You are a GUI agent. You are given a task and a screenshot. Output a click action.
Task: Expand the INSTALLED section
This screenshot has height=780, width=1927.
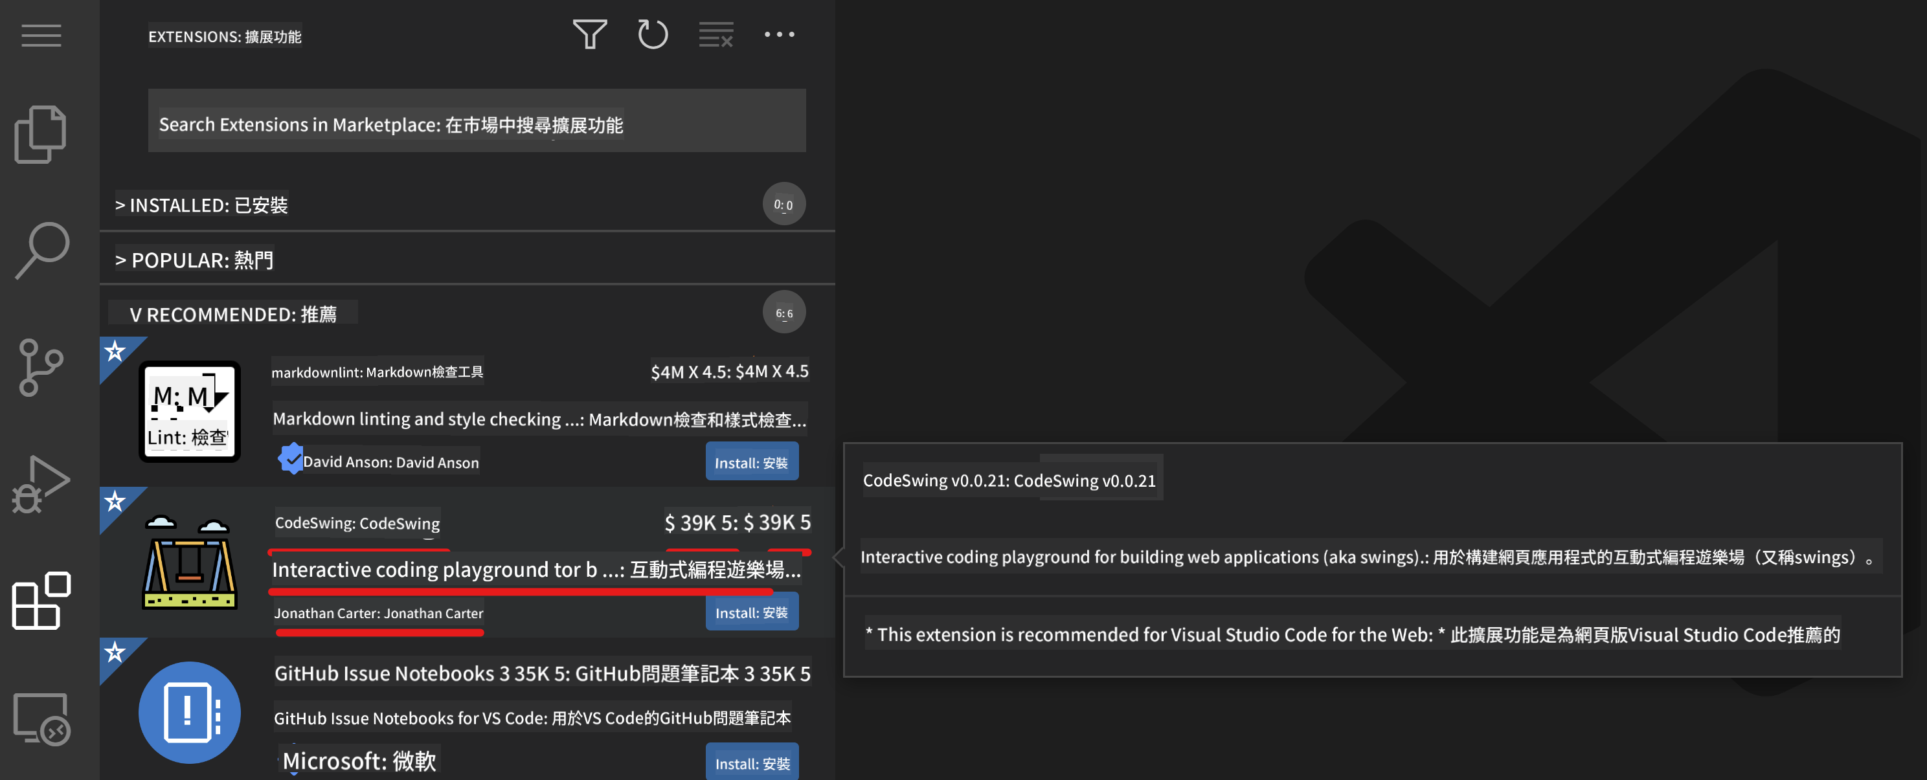[x=468, y=205]
